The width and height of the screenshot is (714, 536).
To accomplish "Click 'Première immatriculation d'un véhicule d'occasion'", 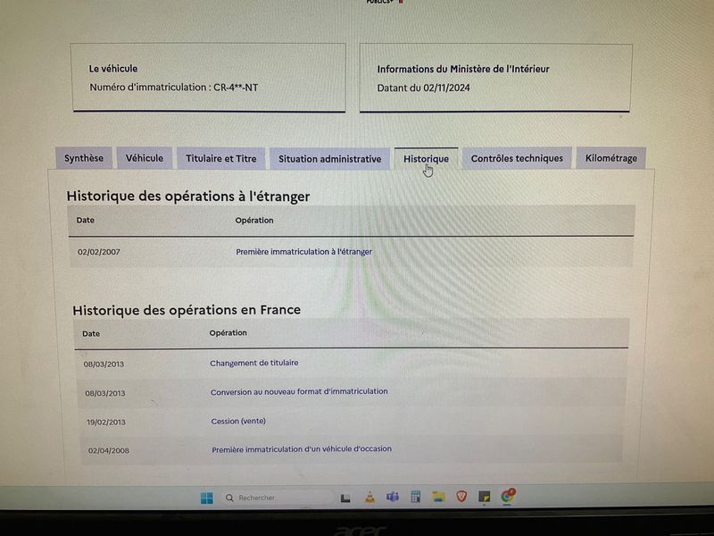I will tap(302, 449).
